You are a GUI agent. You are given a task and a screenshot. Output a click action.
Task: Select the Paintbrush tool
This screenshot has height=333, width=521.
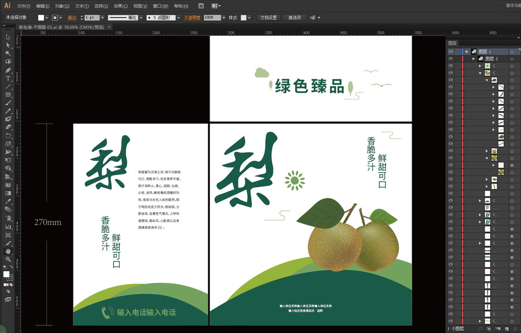click(x=8, y=103)
